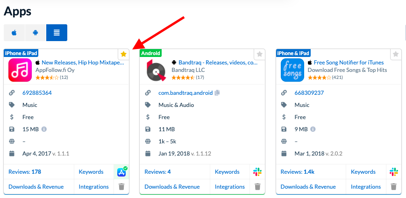Viewport: 406px width, 198px height.
Task: Click the star rating with 421 votes
Action: 319,78
